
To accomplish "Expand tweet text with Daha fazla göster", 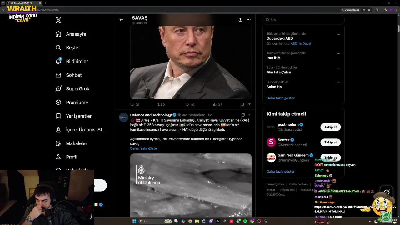I will [144, 148].
